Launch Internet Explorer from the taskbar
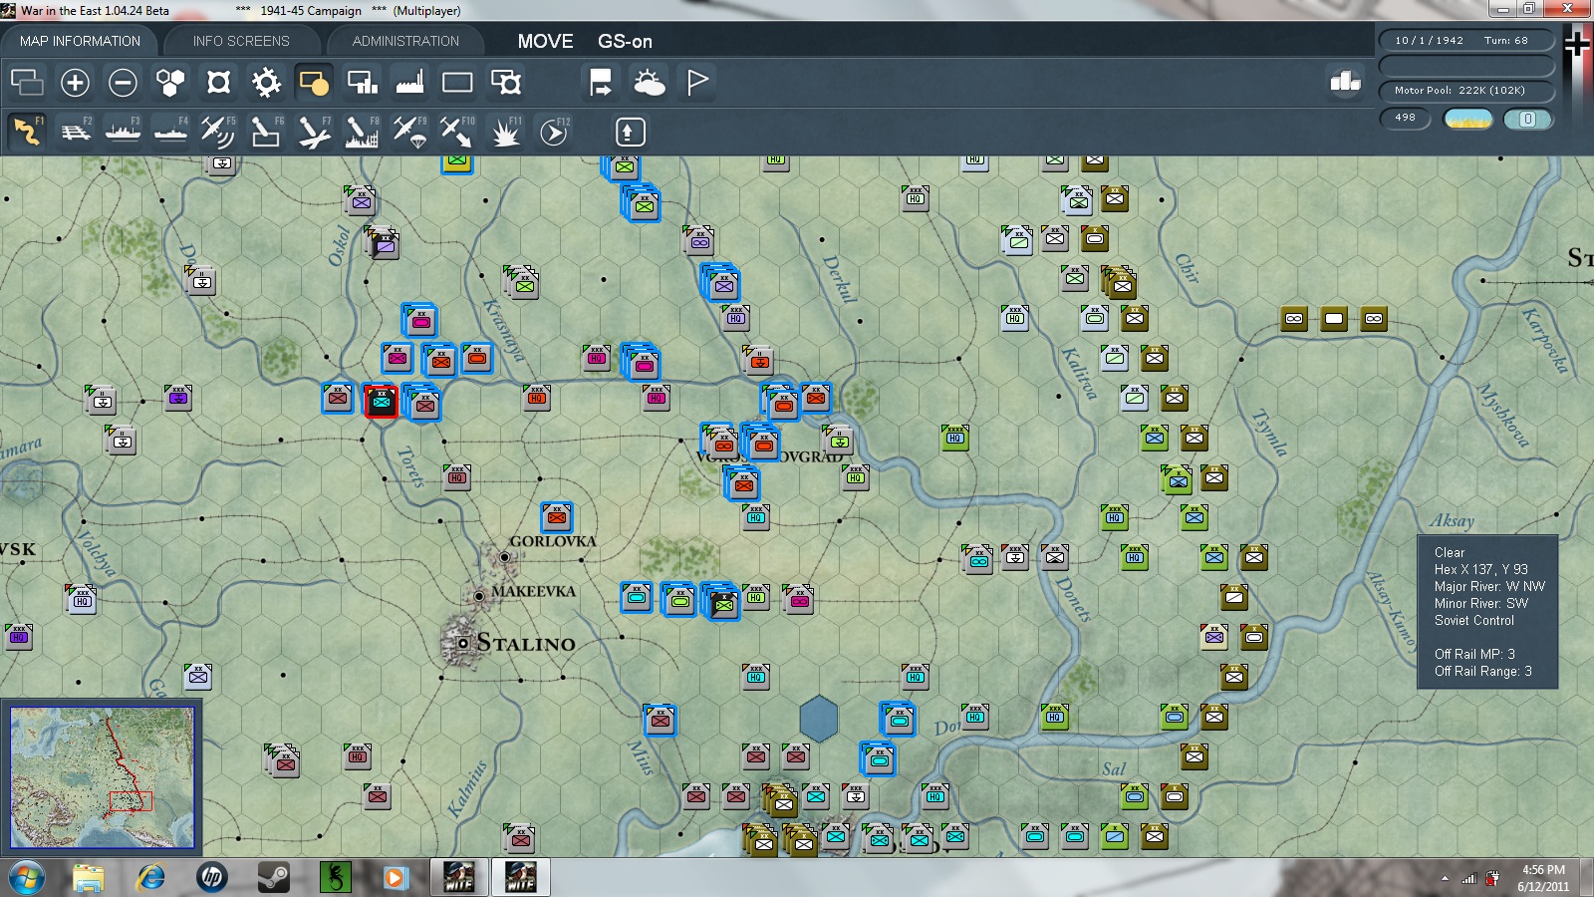The image size is (1594, 897). tap(150, 878)
